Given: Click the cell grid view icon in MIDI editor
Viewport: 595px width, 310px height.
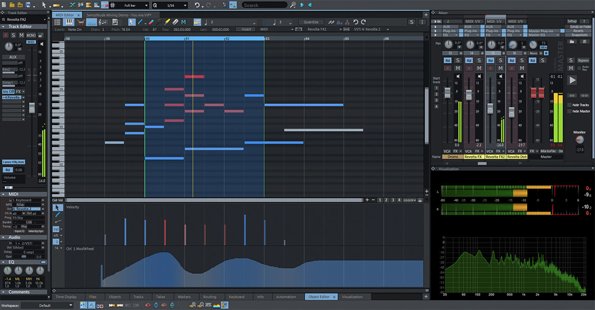Looking at the screenshot, I should [x=57, y=22].
